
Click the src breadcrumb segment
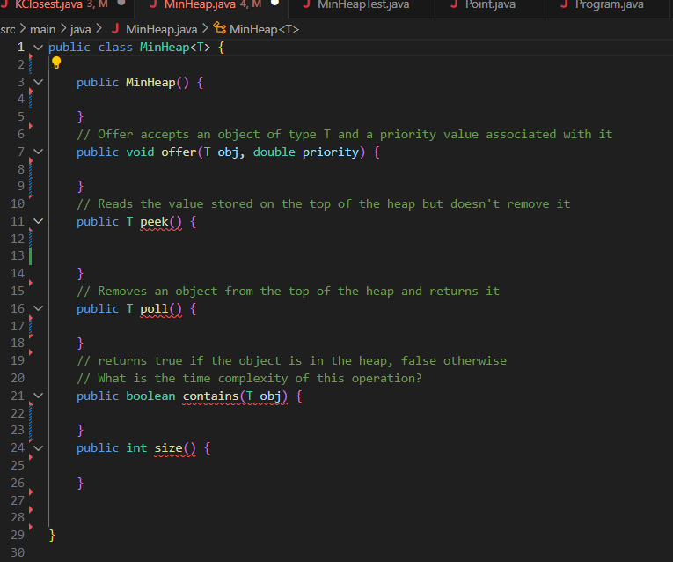click(8, 29)
